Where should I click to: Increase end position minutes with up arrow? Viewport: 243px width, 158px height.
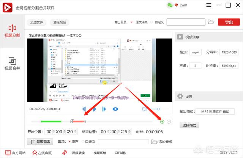(119, 130)
